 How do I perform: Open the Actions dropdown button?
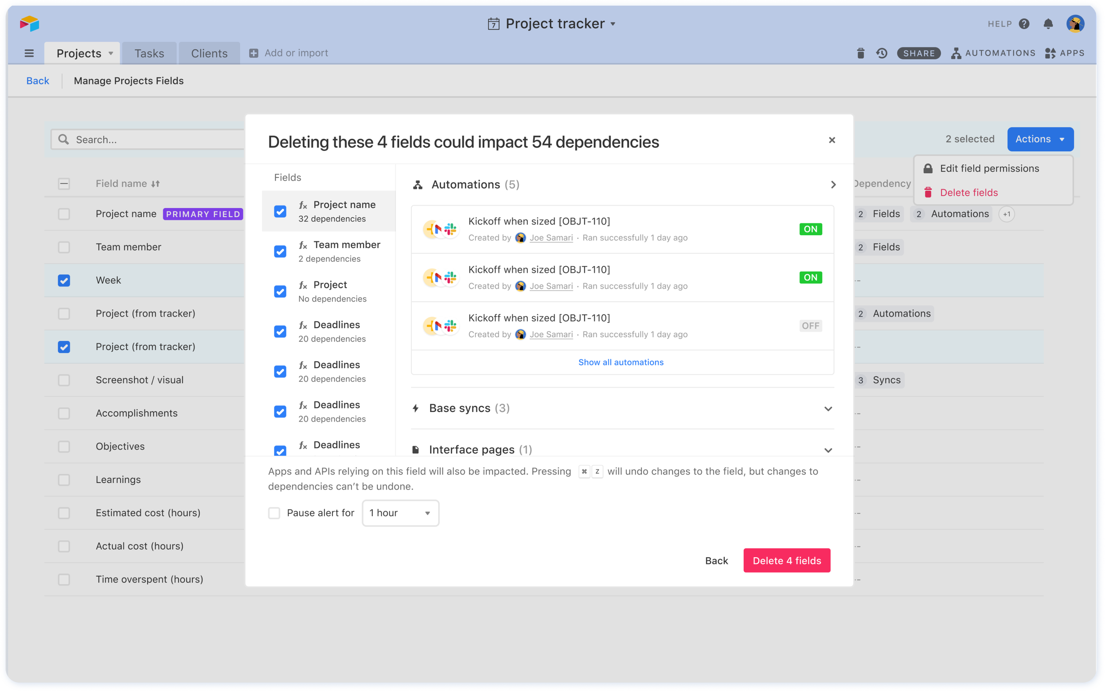(x=1040, y=139)
